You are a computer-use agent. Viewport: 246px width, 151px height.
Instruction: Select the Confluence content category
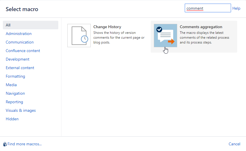point(23,51)
